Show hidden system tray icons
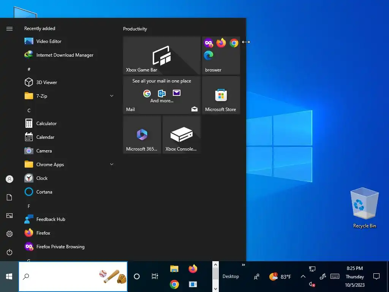389x292 pixels. click(x=303, y=276)
